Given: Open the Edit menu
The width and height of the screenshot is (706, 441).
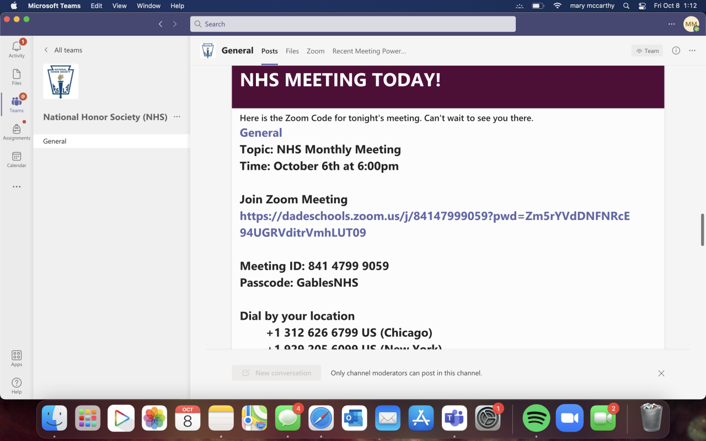Looking at the screenshot, I should click(97, 6).
